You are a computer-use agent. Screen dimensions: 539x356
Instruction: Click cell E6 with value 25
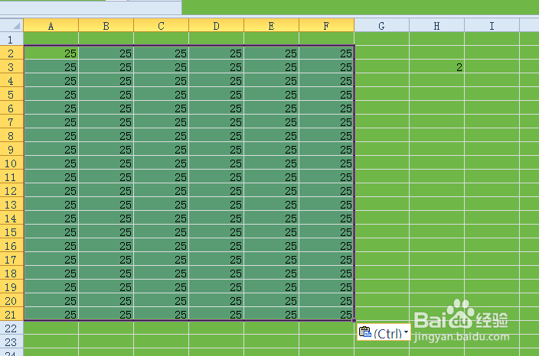click(271, 108)
